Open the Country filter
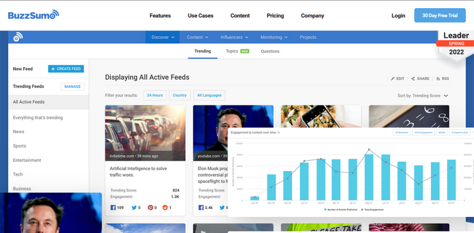 click(180, 95)
